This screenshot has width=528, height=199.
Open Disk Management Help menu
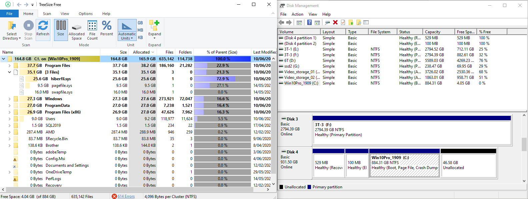326,14
